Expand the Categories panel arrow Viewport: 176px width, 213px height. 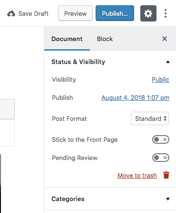pos(168,199)
